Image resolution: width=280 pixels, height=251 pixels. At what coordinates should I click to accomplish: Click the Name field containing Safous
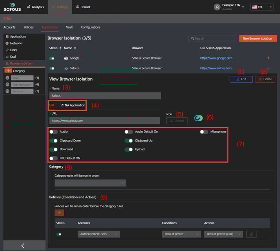(x=105, y=96)
